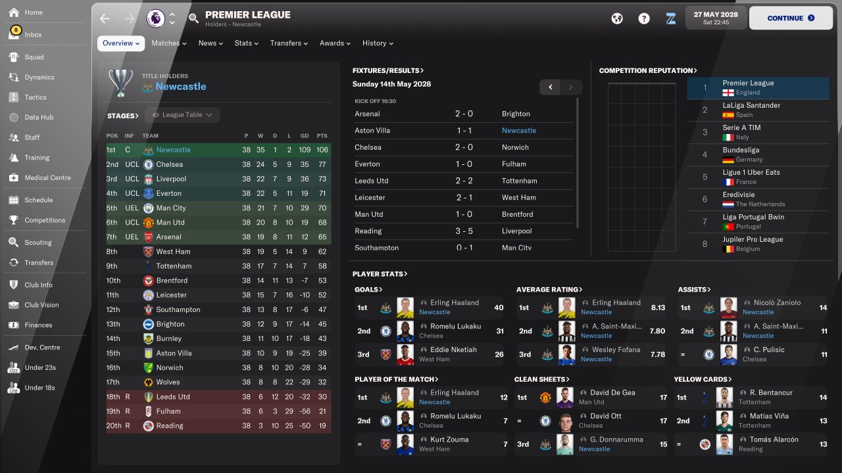This screenshot has height=473, width=842.
Task: Click David De Gea's photo under Clean Sheets
Action: click(565, 397)
